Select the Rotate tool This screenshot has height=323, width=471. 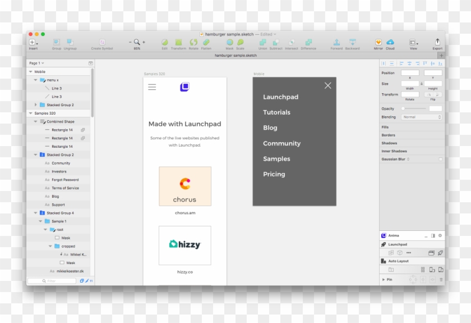pos(193,42)
